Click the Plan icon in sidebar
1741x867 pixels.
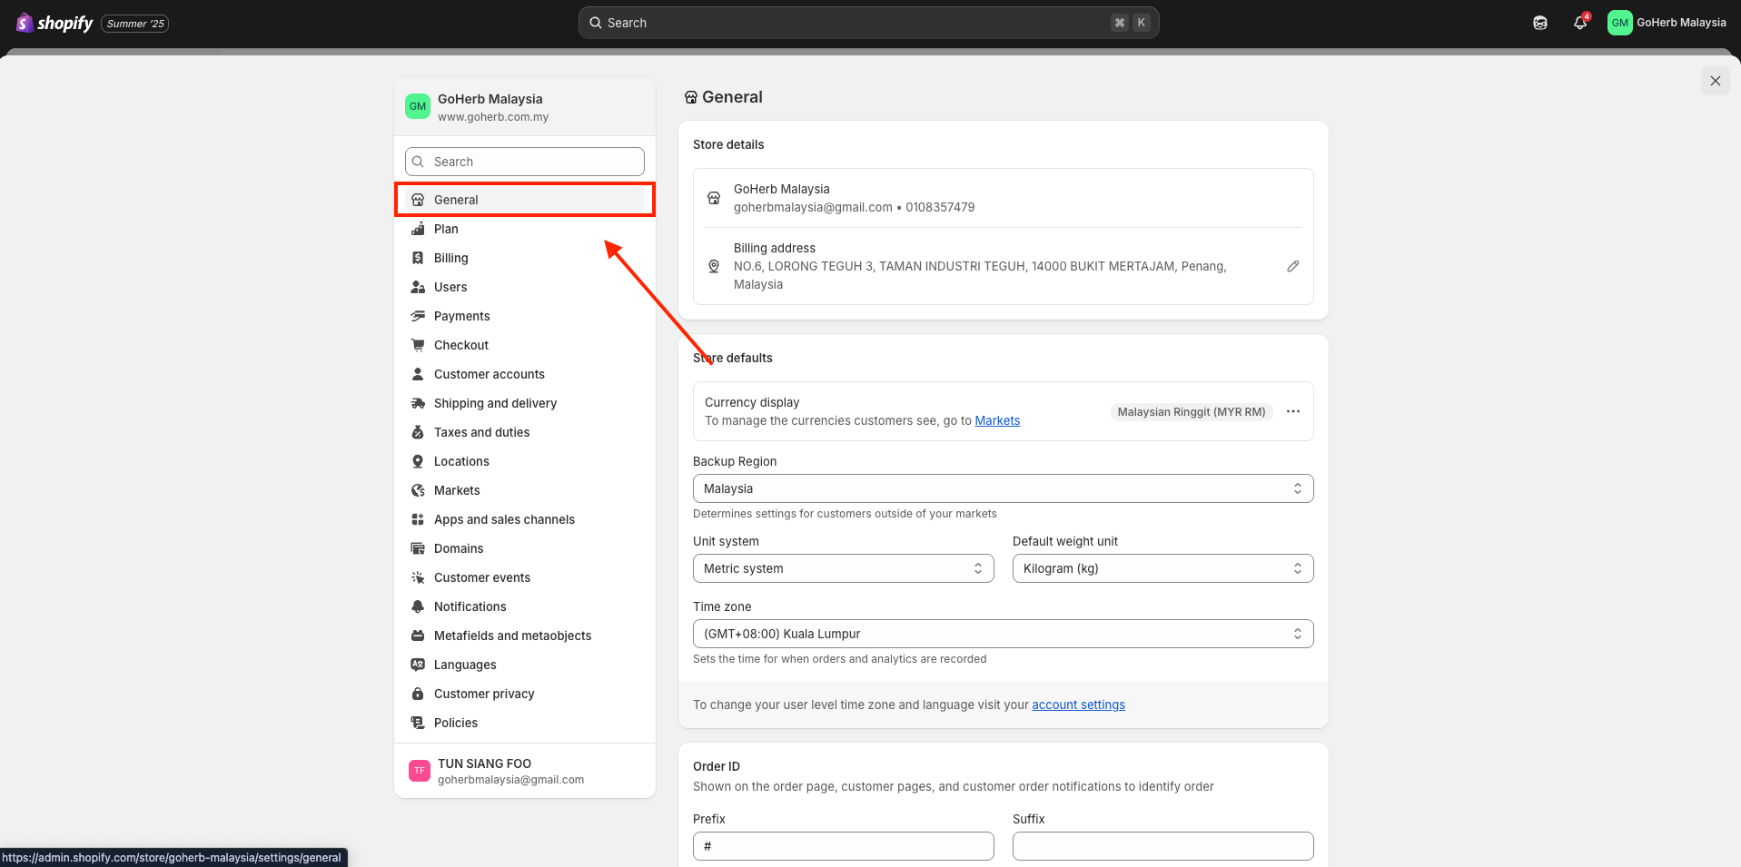point(418,229)
